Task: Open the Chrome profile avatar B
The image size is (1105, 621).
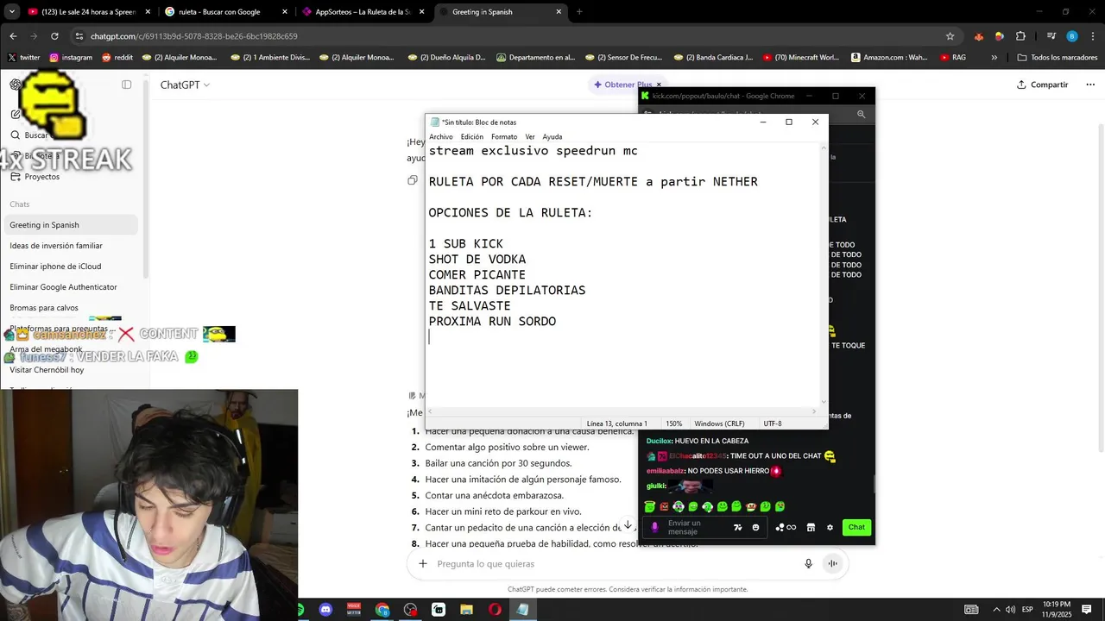Action: coord(1072,36)
